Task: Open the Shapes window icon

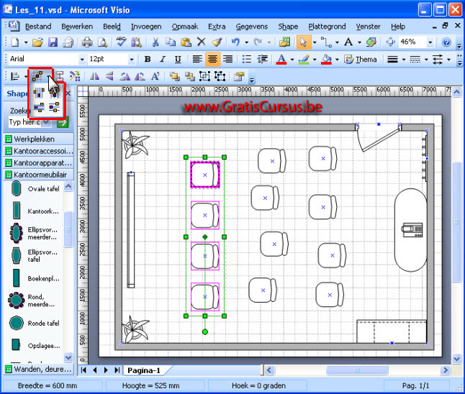Action: tap(284, 42)
